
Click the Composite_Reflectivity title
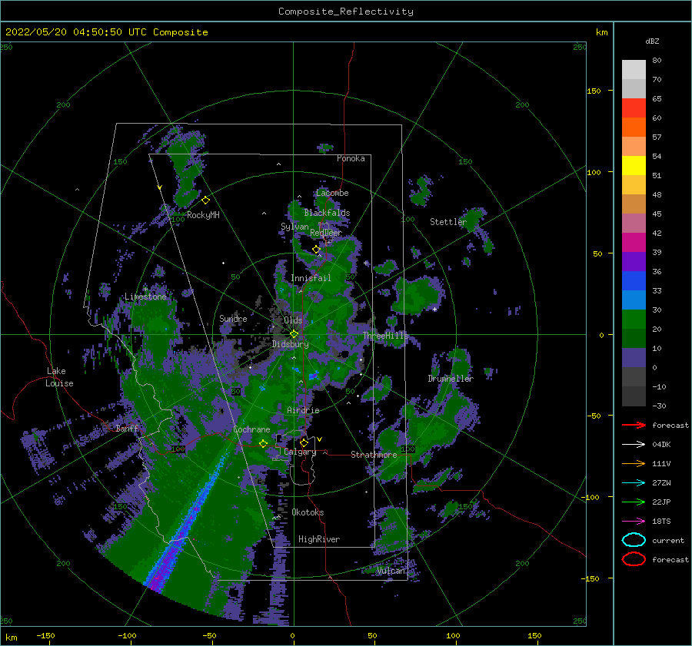click(346, 12)
